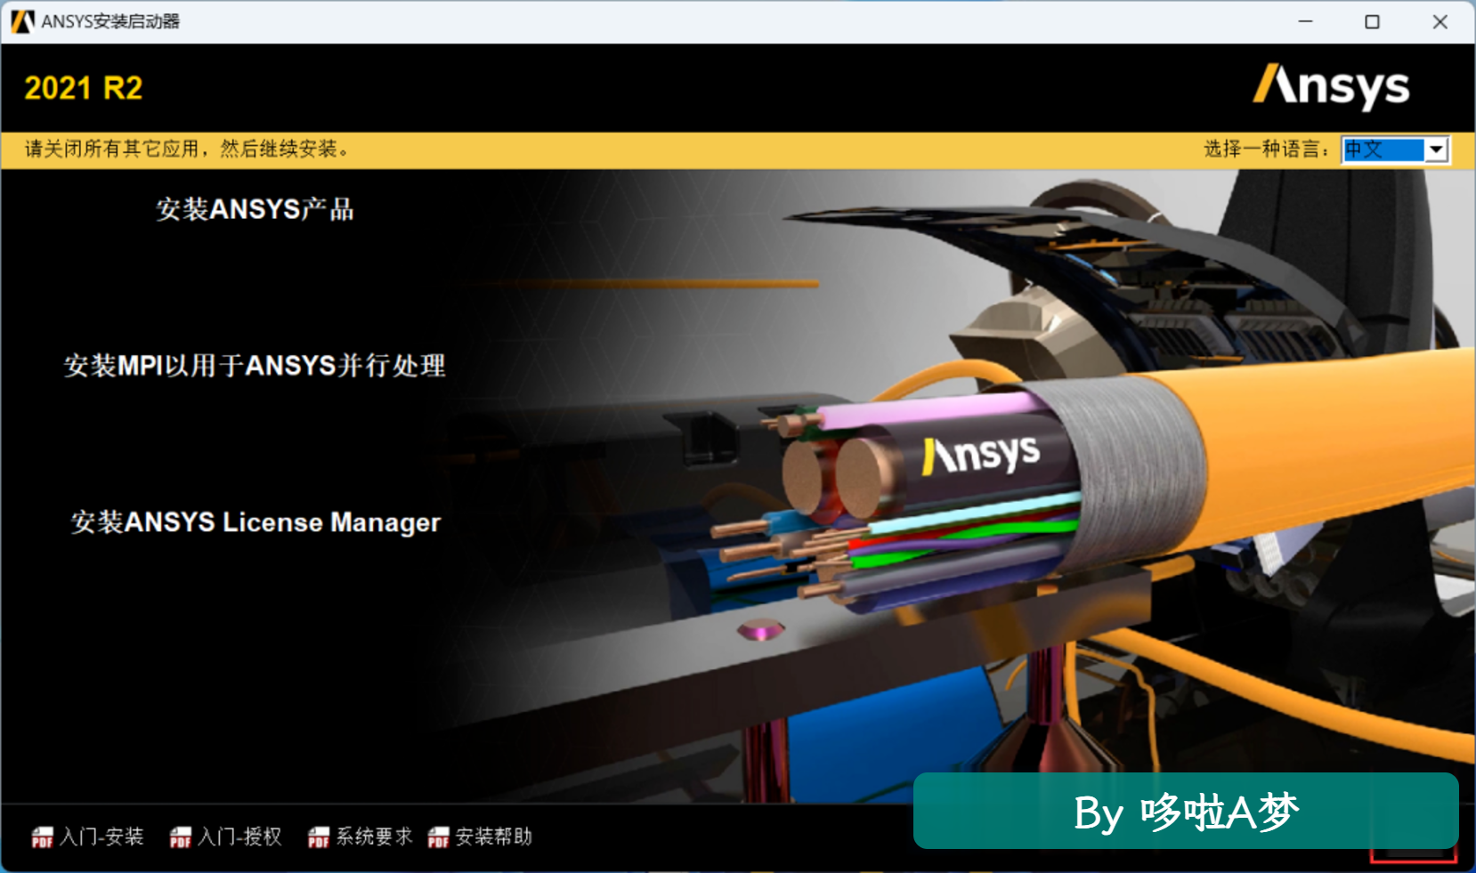Screen dimensions: 1476x873
Task: Click the PDF icon beside 入门-安装
Action: coord(42,837)
